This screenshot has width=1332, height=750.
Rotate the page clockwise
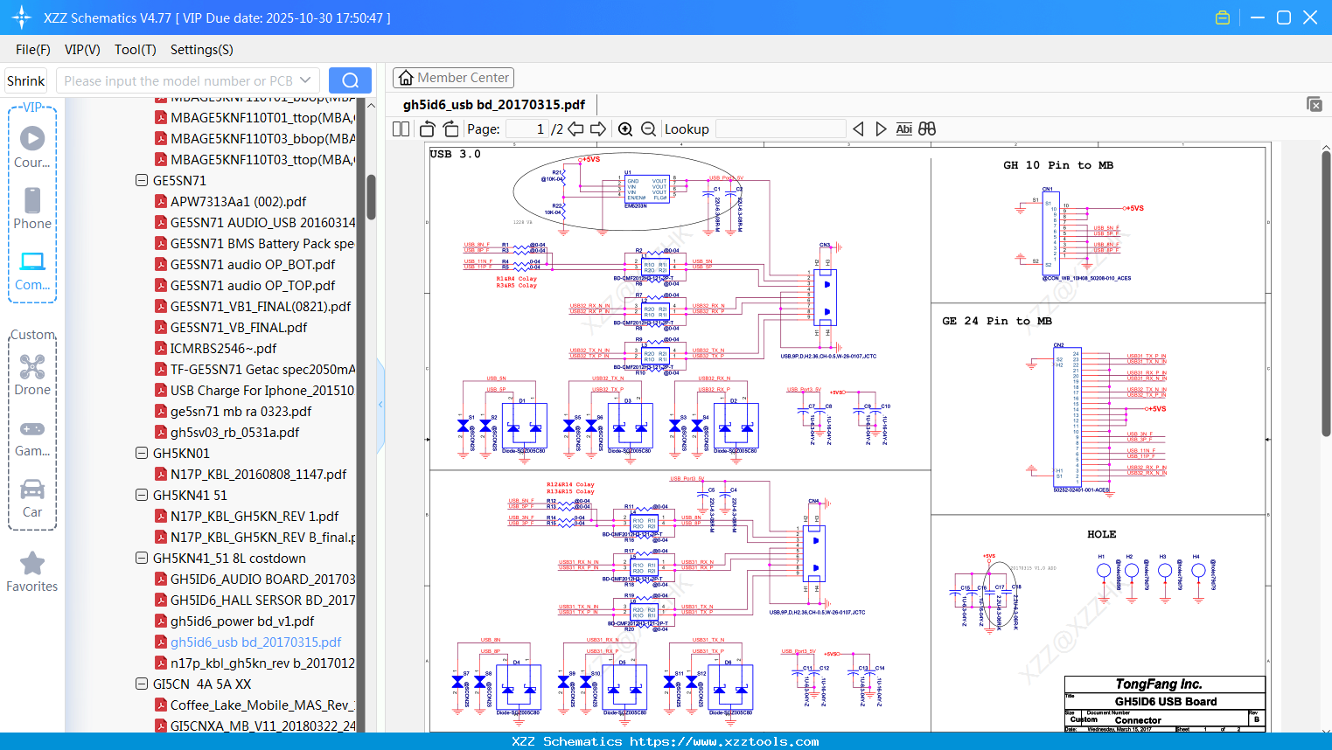(x=450, y=129)
